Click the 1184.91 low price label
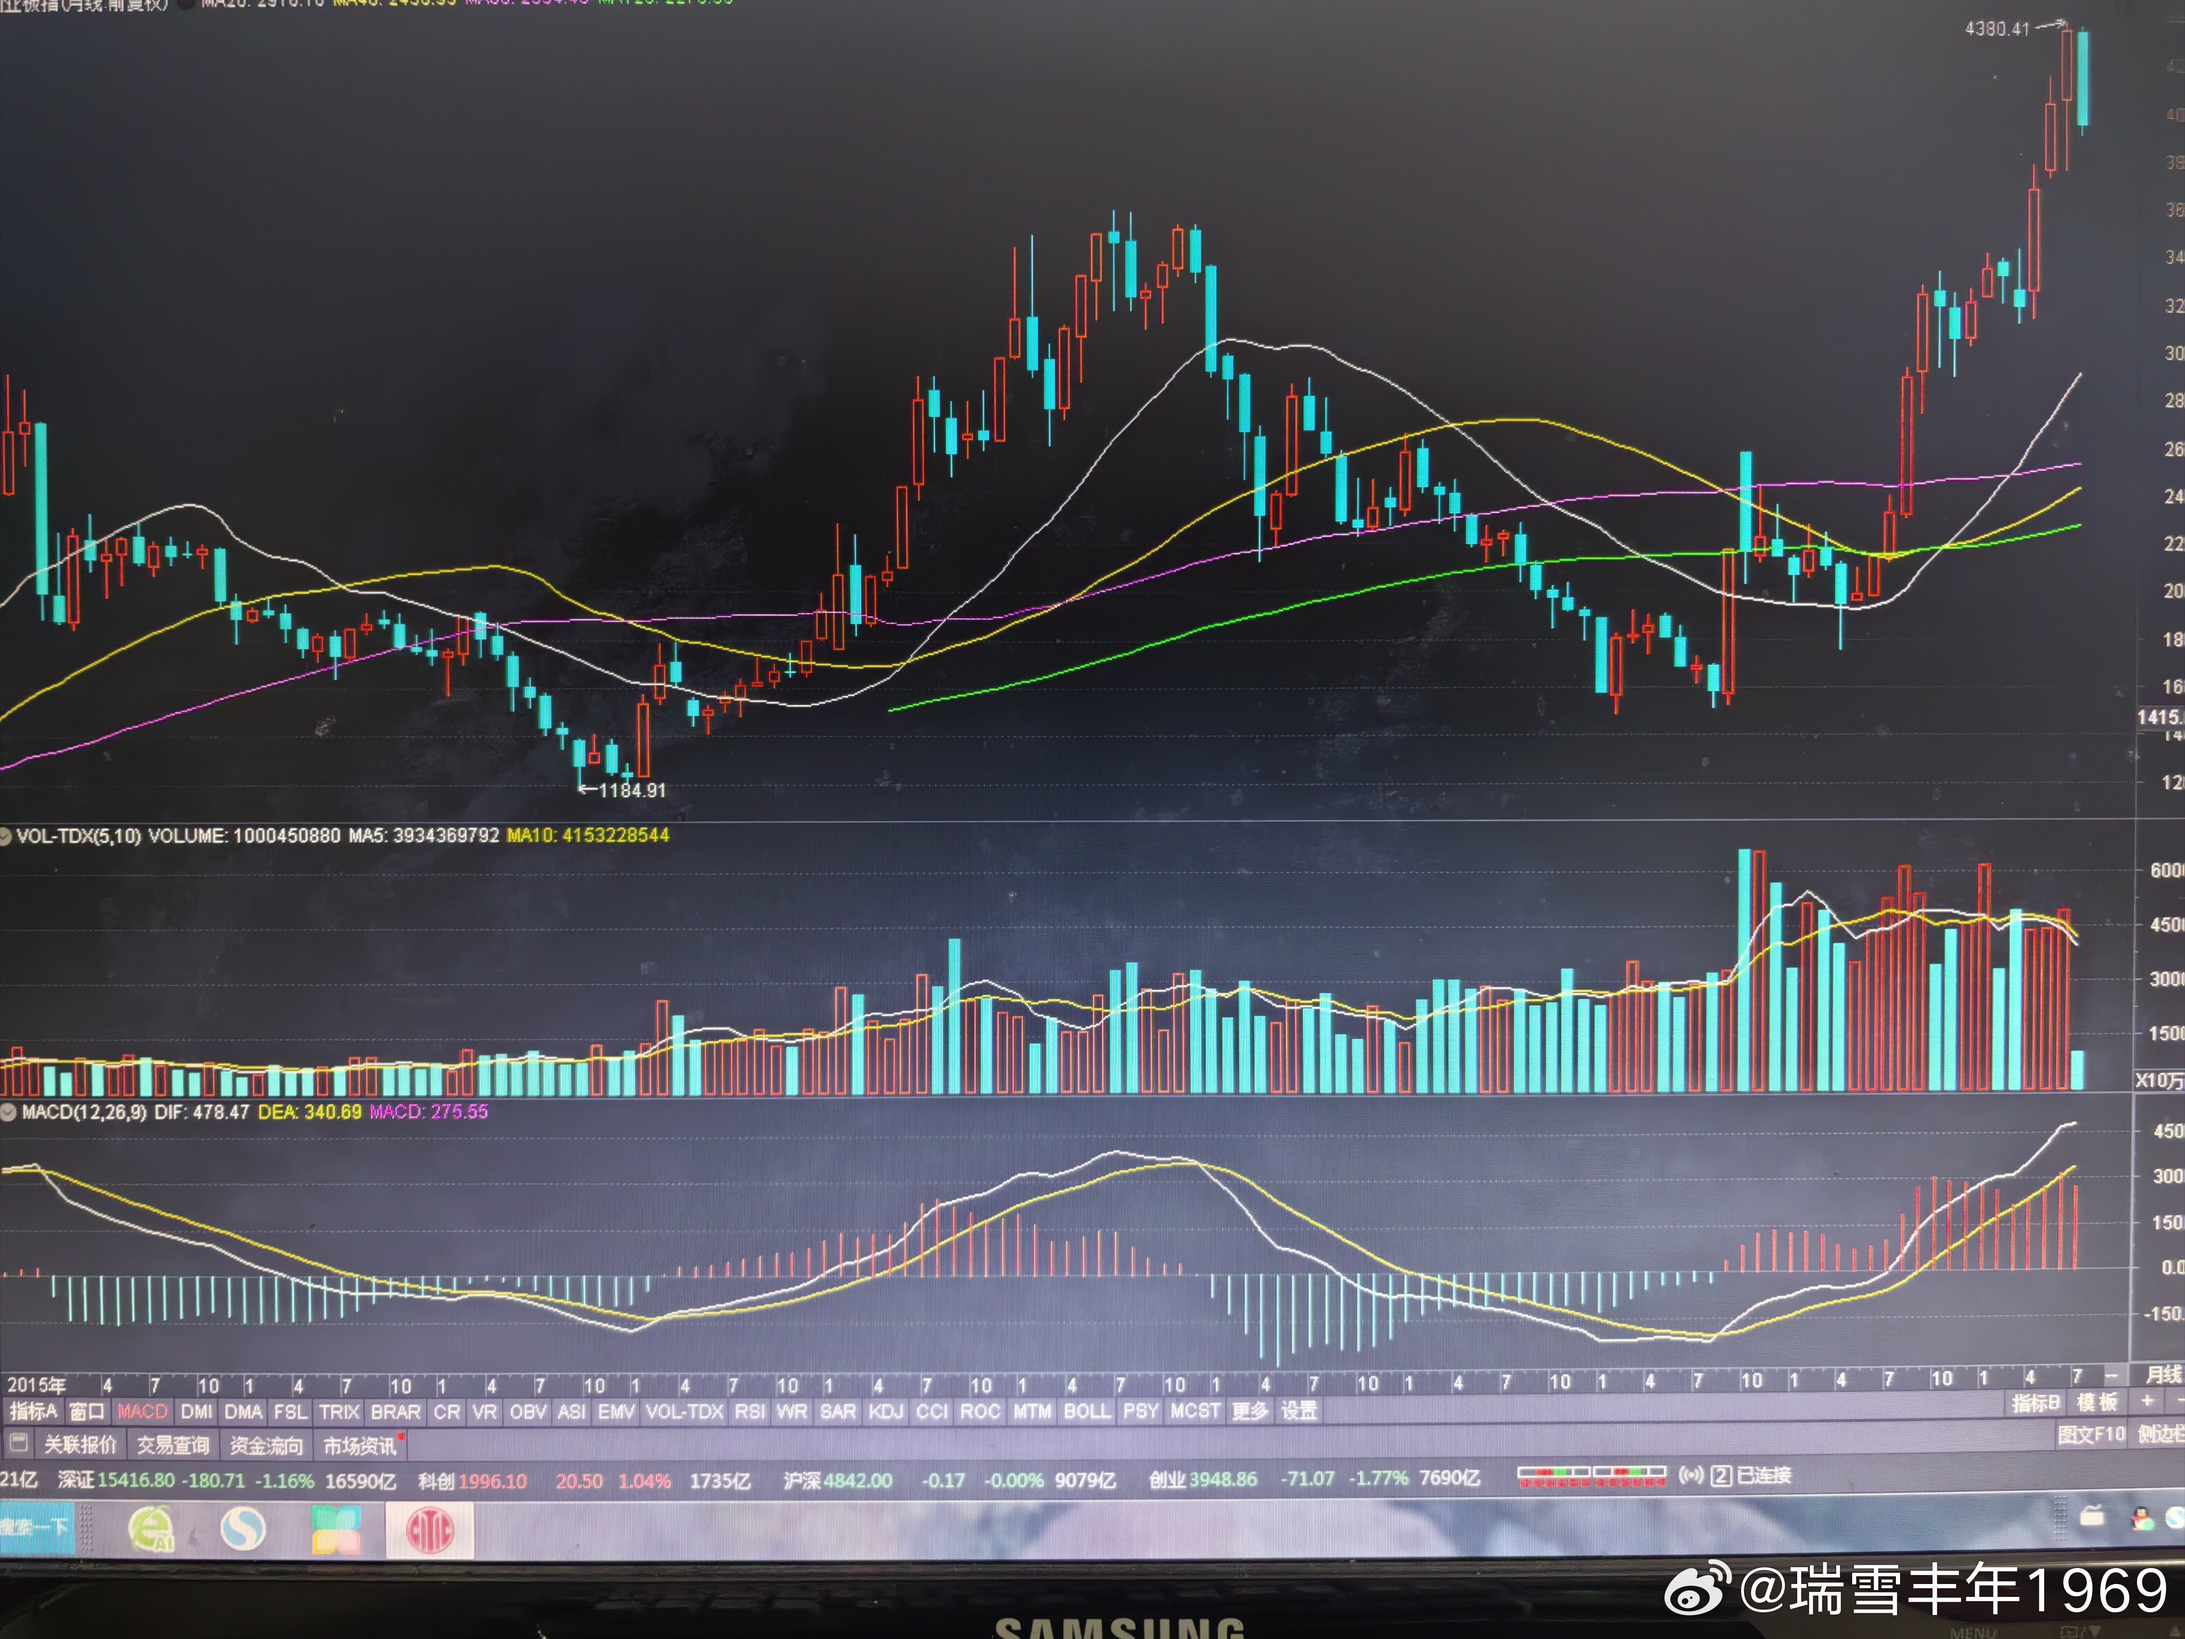 coord(632,790)
